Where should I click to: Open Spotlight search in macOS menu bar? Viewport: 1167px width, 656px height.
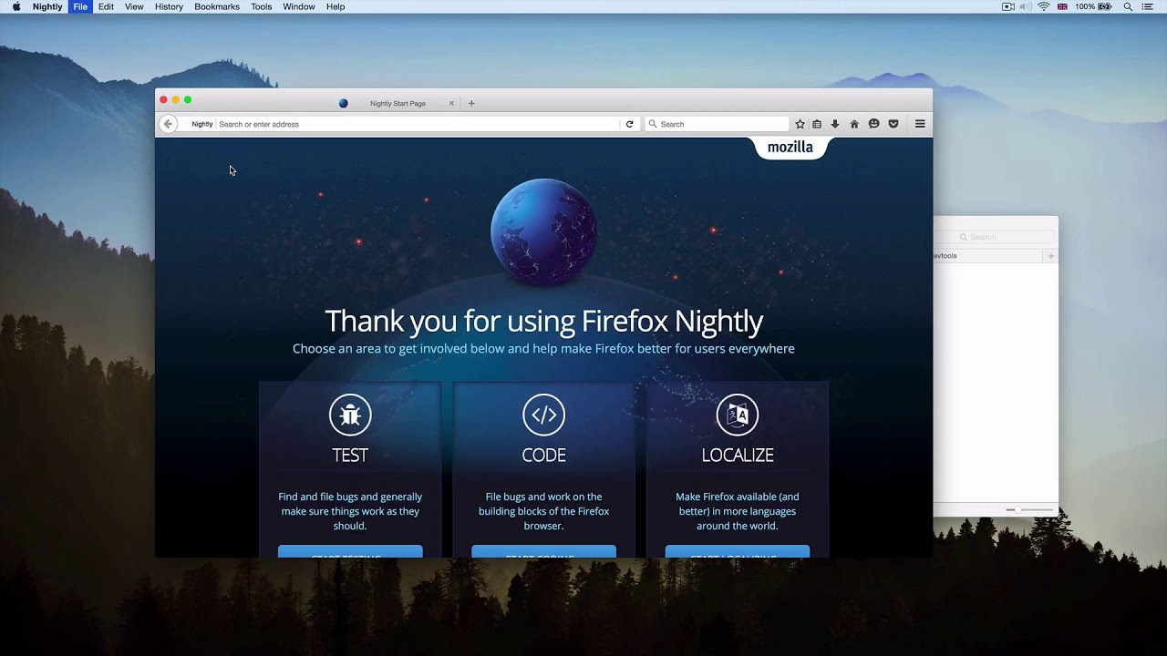coord(1128,6)
